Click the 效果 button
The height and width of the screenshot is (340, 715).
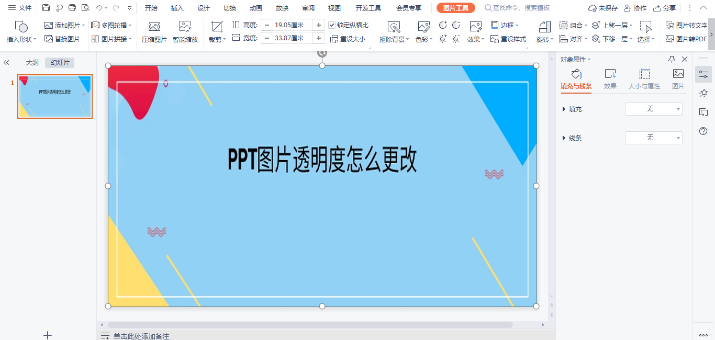[x=474, y=39]
